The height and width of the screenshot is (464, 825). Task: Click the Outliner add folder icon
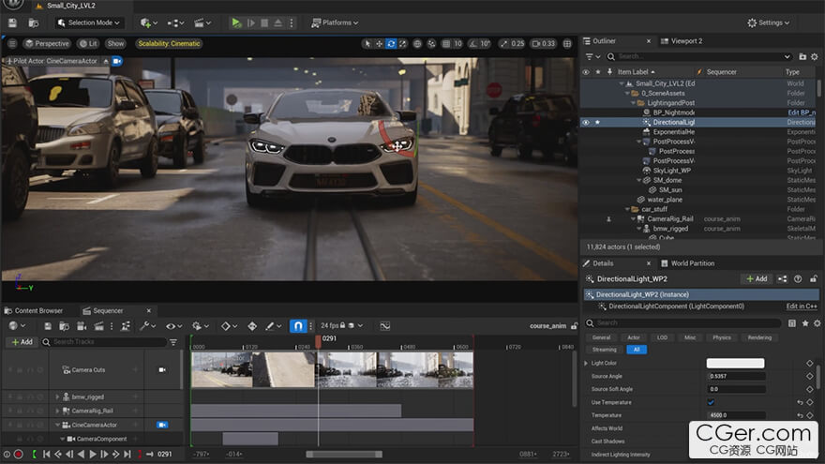[802, 56]
